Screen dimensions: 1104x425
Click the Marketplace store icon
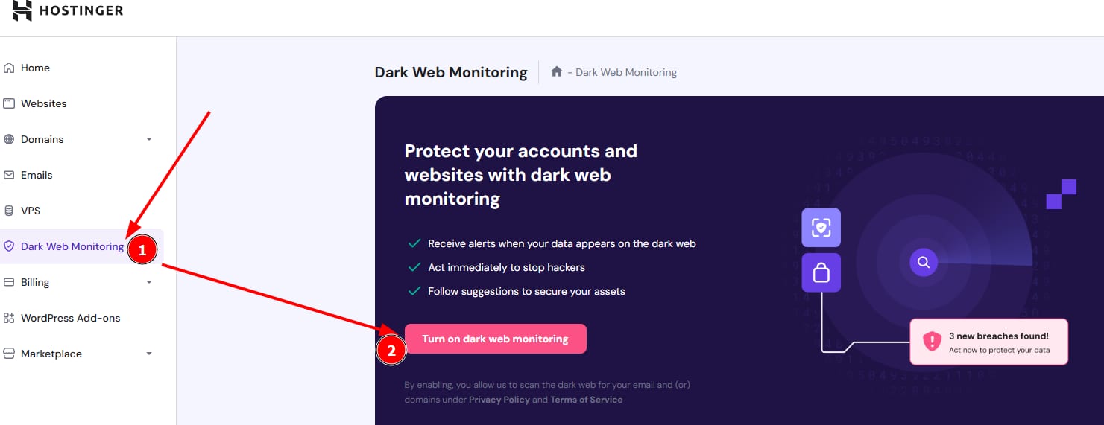(9, 354)
